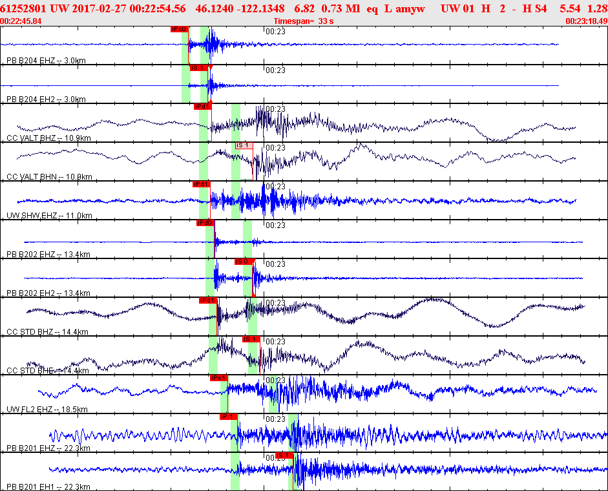Screen dimensions: 608x491
Task: Select the iPc1 pick flag on FL2 EHZ
Action: pyautogui.click(x=218, y=378)
